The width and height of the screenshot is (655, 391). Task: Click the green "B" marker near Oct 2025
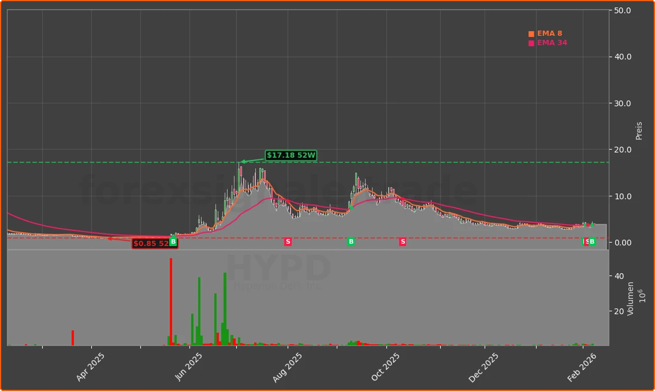point(351,241)
